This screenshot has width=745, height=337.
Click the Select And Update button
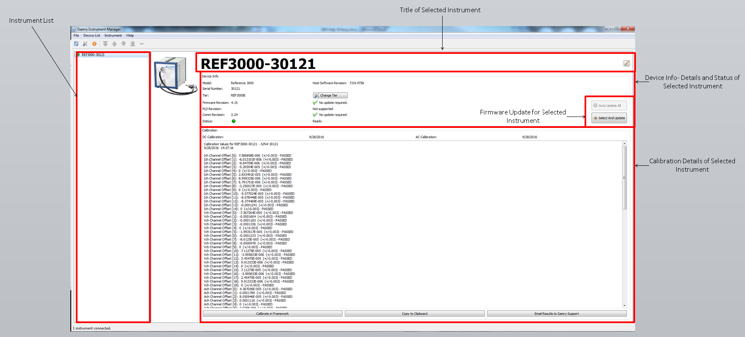tap(609, 118)
